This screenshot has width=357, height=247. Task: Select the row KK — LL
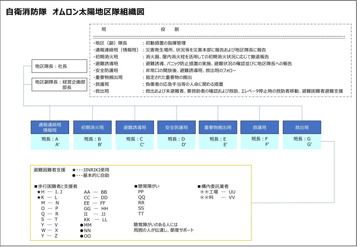tap(96, 220)
